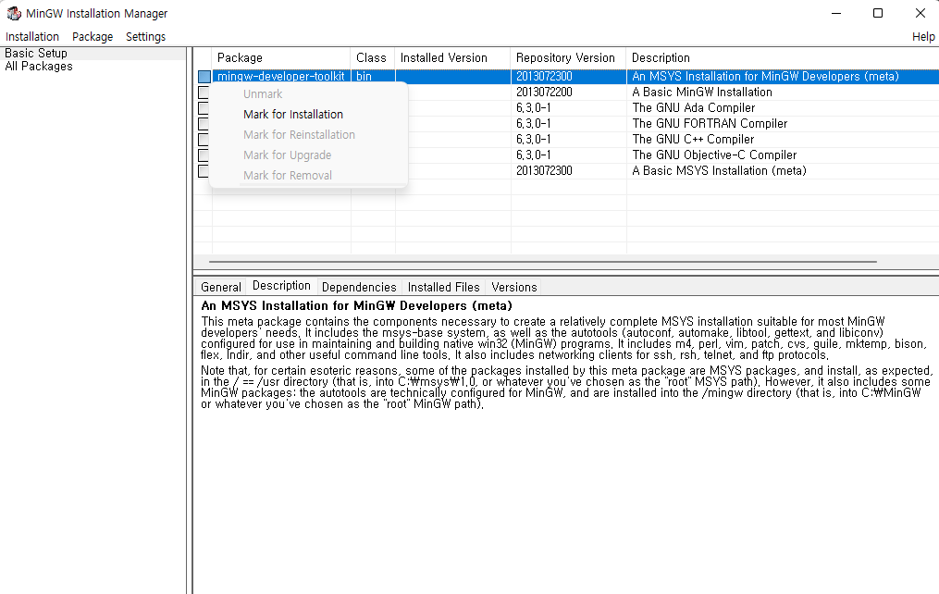Screen dimensions: 939x594
Task: Click Mark for Removal entry
Action: (x=288, y=176)
